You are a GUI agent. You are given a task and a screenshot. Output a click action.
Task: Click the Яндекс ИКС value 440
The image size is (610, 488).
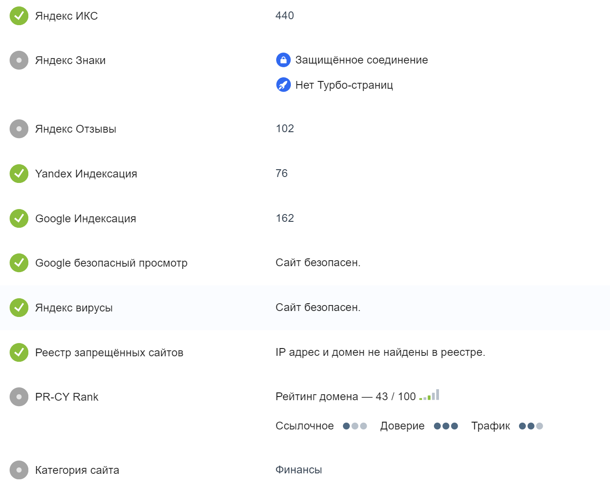[x=285, y=16]
